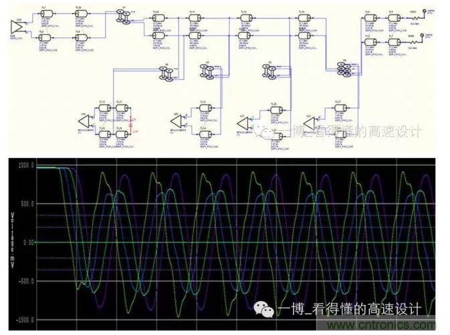The image size is (450, 335).
Task: Select the driver buffer triangle at schematic top-left
Action: [17, 26]
